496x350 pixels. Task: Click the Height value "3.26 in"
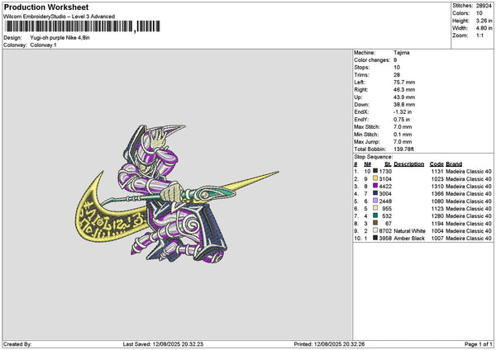coord(484,21)
